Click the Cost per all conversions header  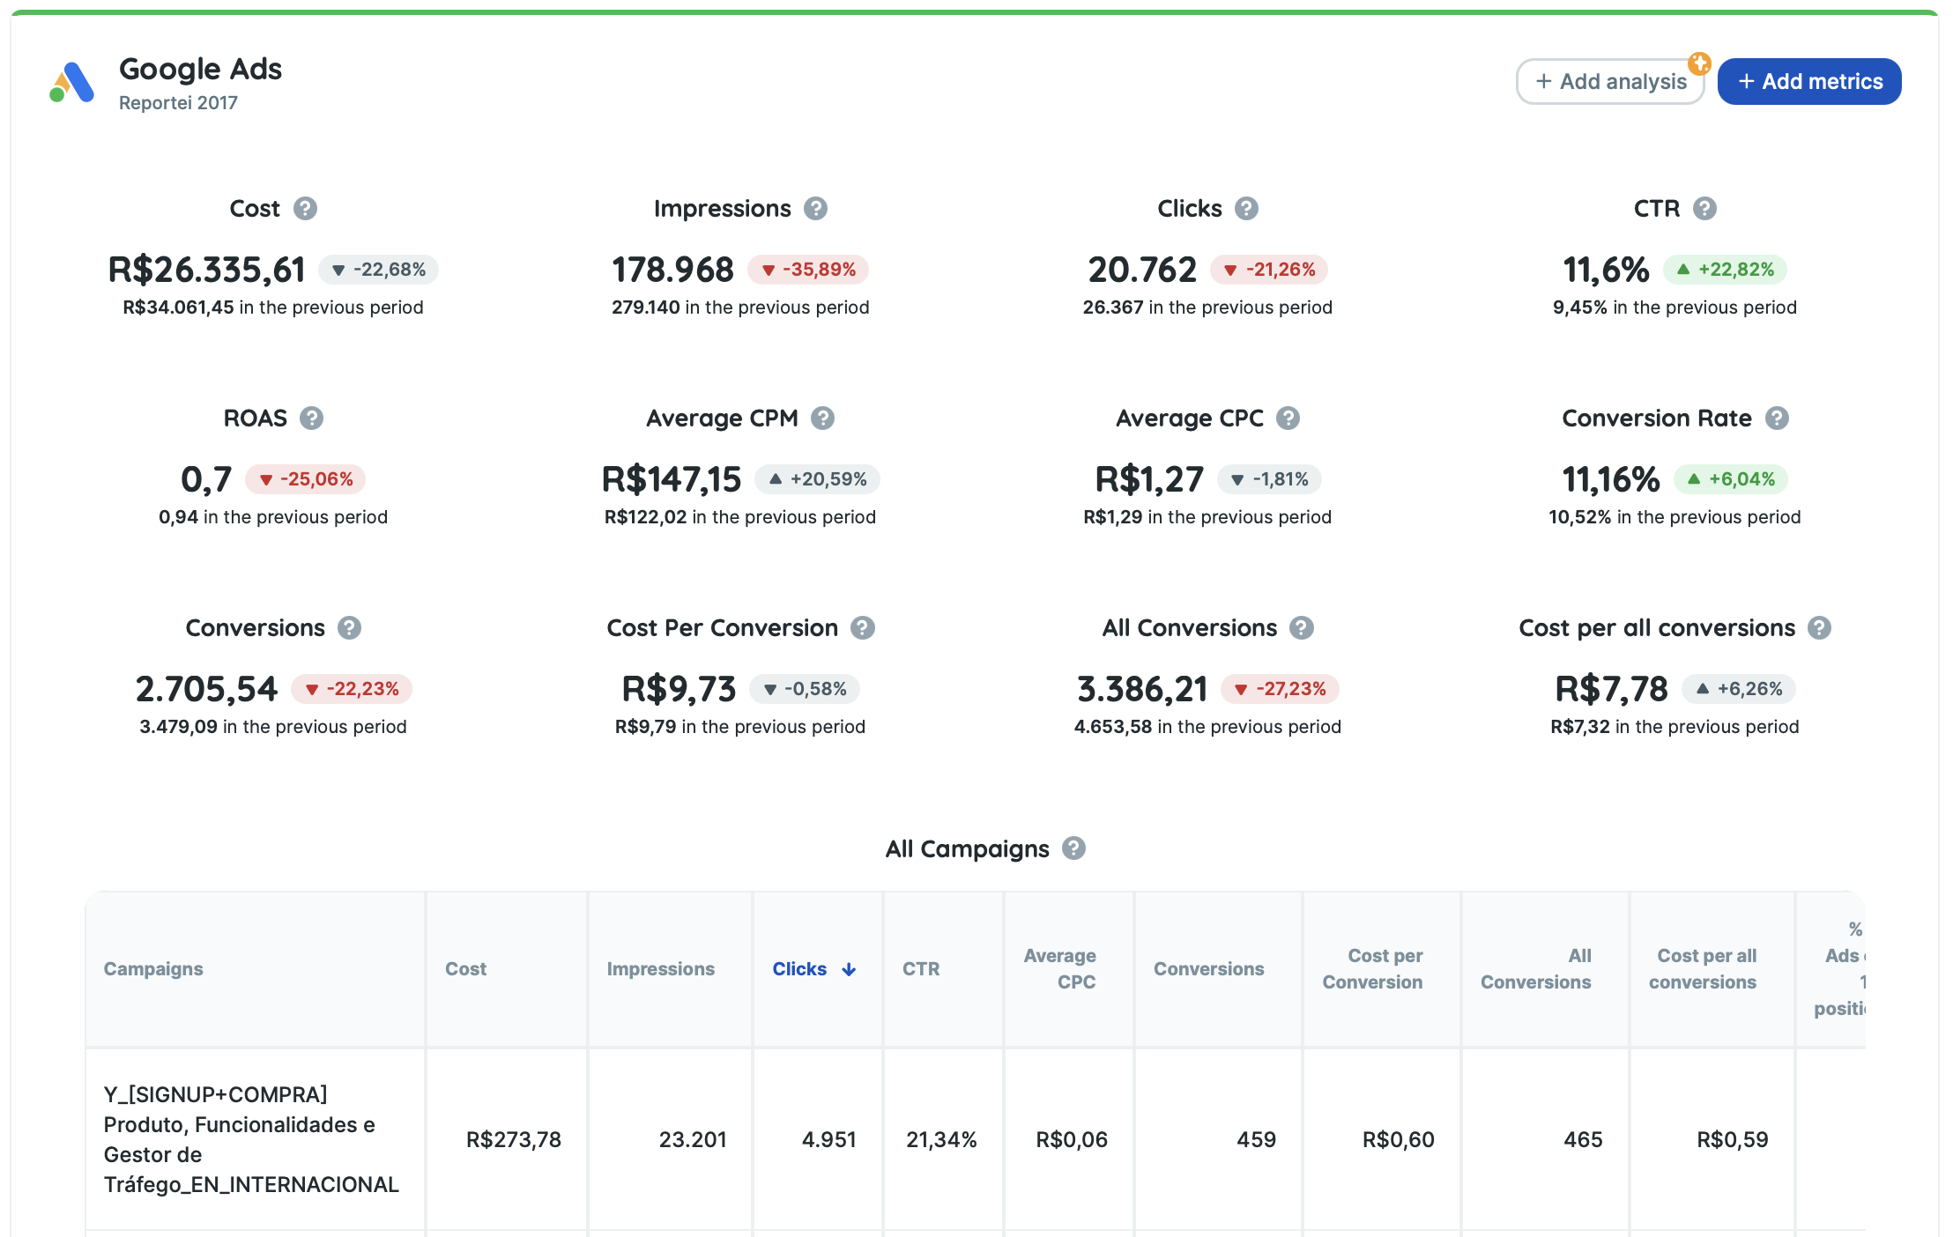coord(1703,969)
